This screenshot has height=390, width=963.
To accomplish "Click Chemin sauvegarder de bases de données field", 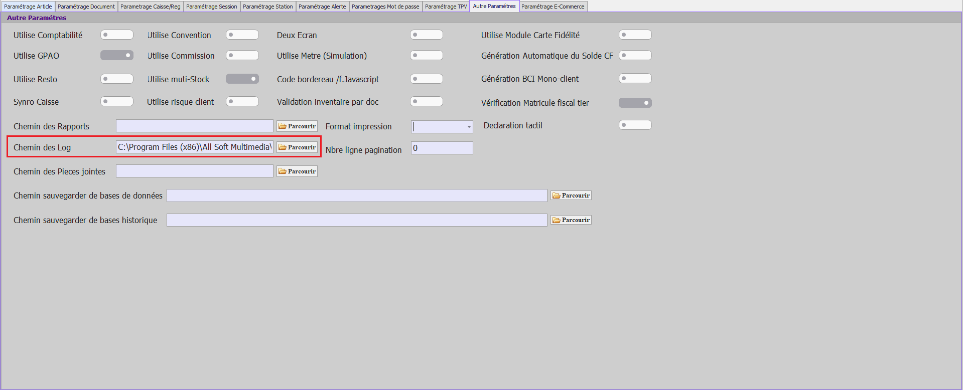I will tap(357, 196).
